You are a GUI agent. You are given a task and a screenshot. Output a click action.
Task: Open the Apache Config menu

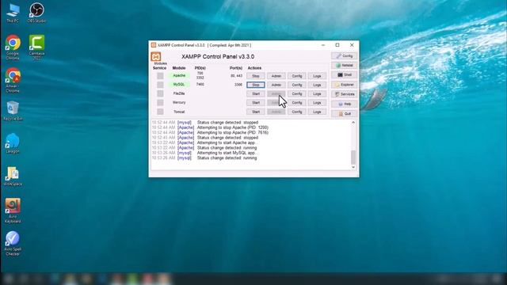point(296,76)
